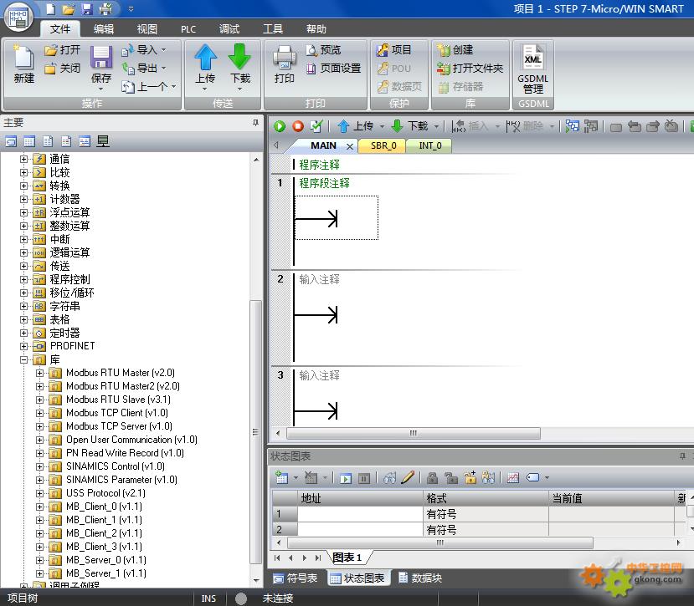Select Modbus TCP Client (v1.0) tree item
The image size is (694, 606).
(117, 413)
